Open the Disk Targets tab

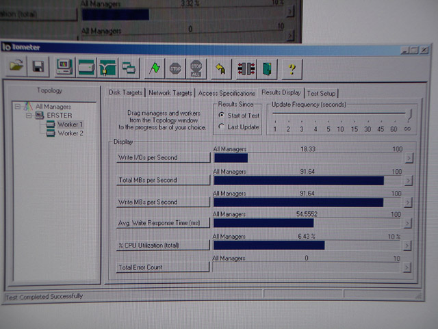coord(125,92)
